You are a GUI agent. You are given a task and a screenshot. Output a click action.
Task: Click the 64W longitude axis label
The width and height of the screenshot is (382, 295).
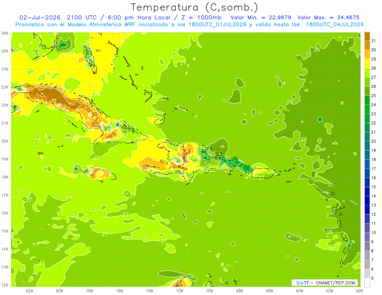coord(299,291)
